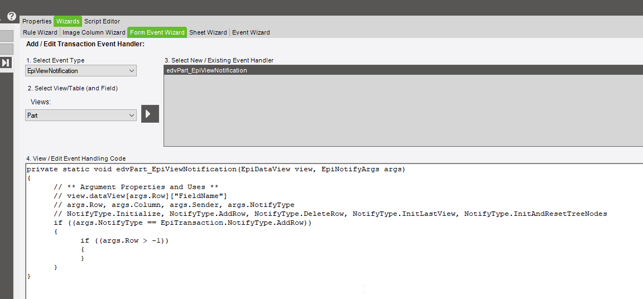
Task: Open the EpiViewNotification event type dropdown
Action: tap(81, 71)
